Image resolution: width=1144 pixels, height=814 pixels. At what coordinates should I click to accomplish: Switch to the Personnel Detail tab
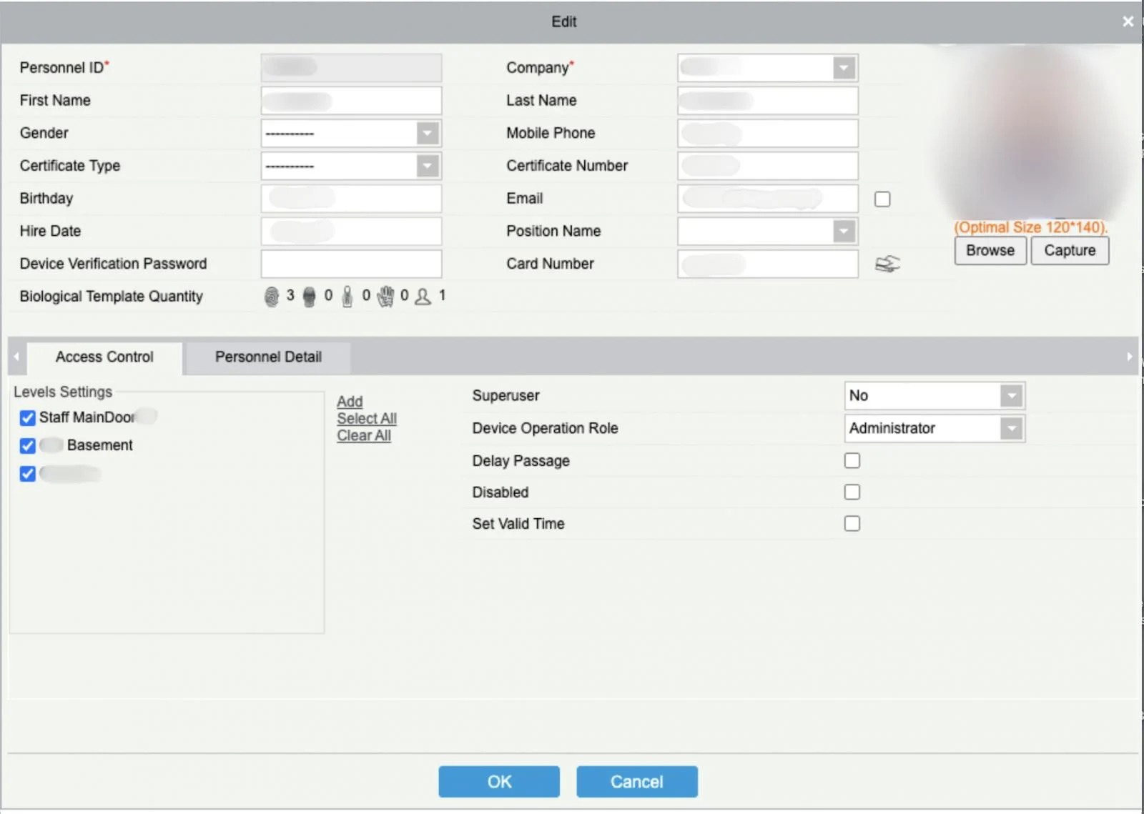click(x=268, y=357)
